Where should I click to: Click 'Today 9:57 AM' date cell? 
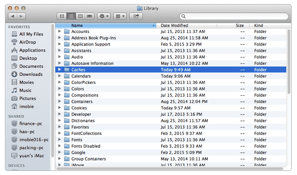[x=176, y=108]
